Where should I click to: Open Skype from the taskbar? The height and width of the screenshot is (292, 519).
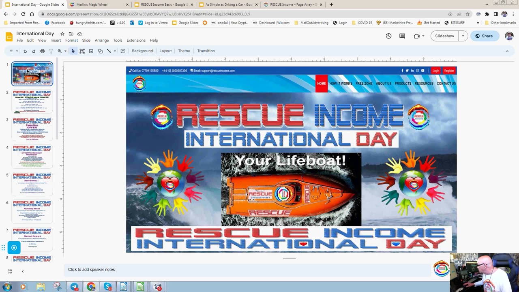pyautogui.click(x=107, y=287)
